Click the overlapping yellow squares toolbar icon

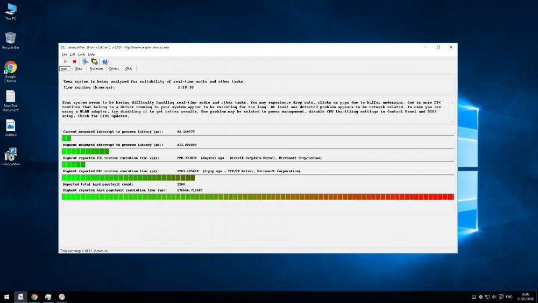coord(94,61)
